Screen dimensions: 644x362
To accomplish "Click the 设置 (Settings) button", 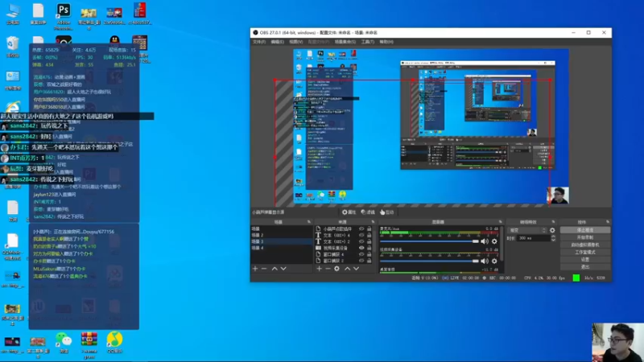I will tap(585, 259).
